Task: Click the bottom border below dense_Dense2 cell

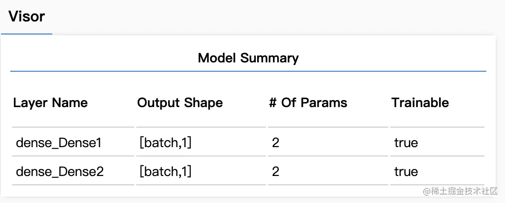Action: [x=73, y=185]
